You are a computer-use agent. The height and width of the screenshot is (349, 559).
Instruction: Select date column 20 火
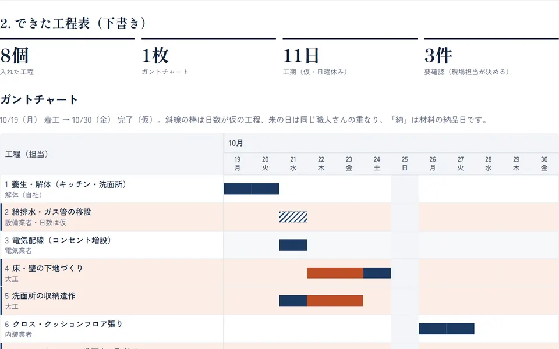[x=266, y=164]
